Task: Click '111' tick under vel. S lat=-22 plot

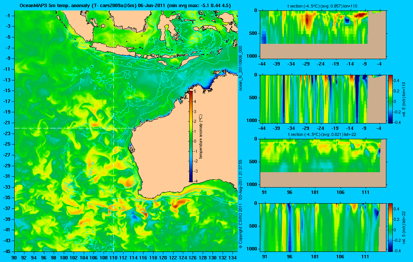Action: [x=365, y=257]
